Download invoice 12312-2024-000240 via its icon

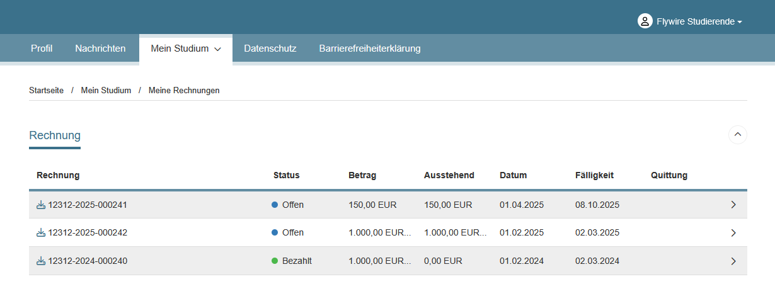41,261
